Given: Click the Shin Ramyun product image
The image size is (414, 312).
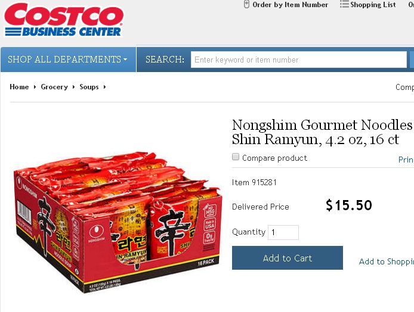Looking at the screenshot, I should (118, 222).
